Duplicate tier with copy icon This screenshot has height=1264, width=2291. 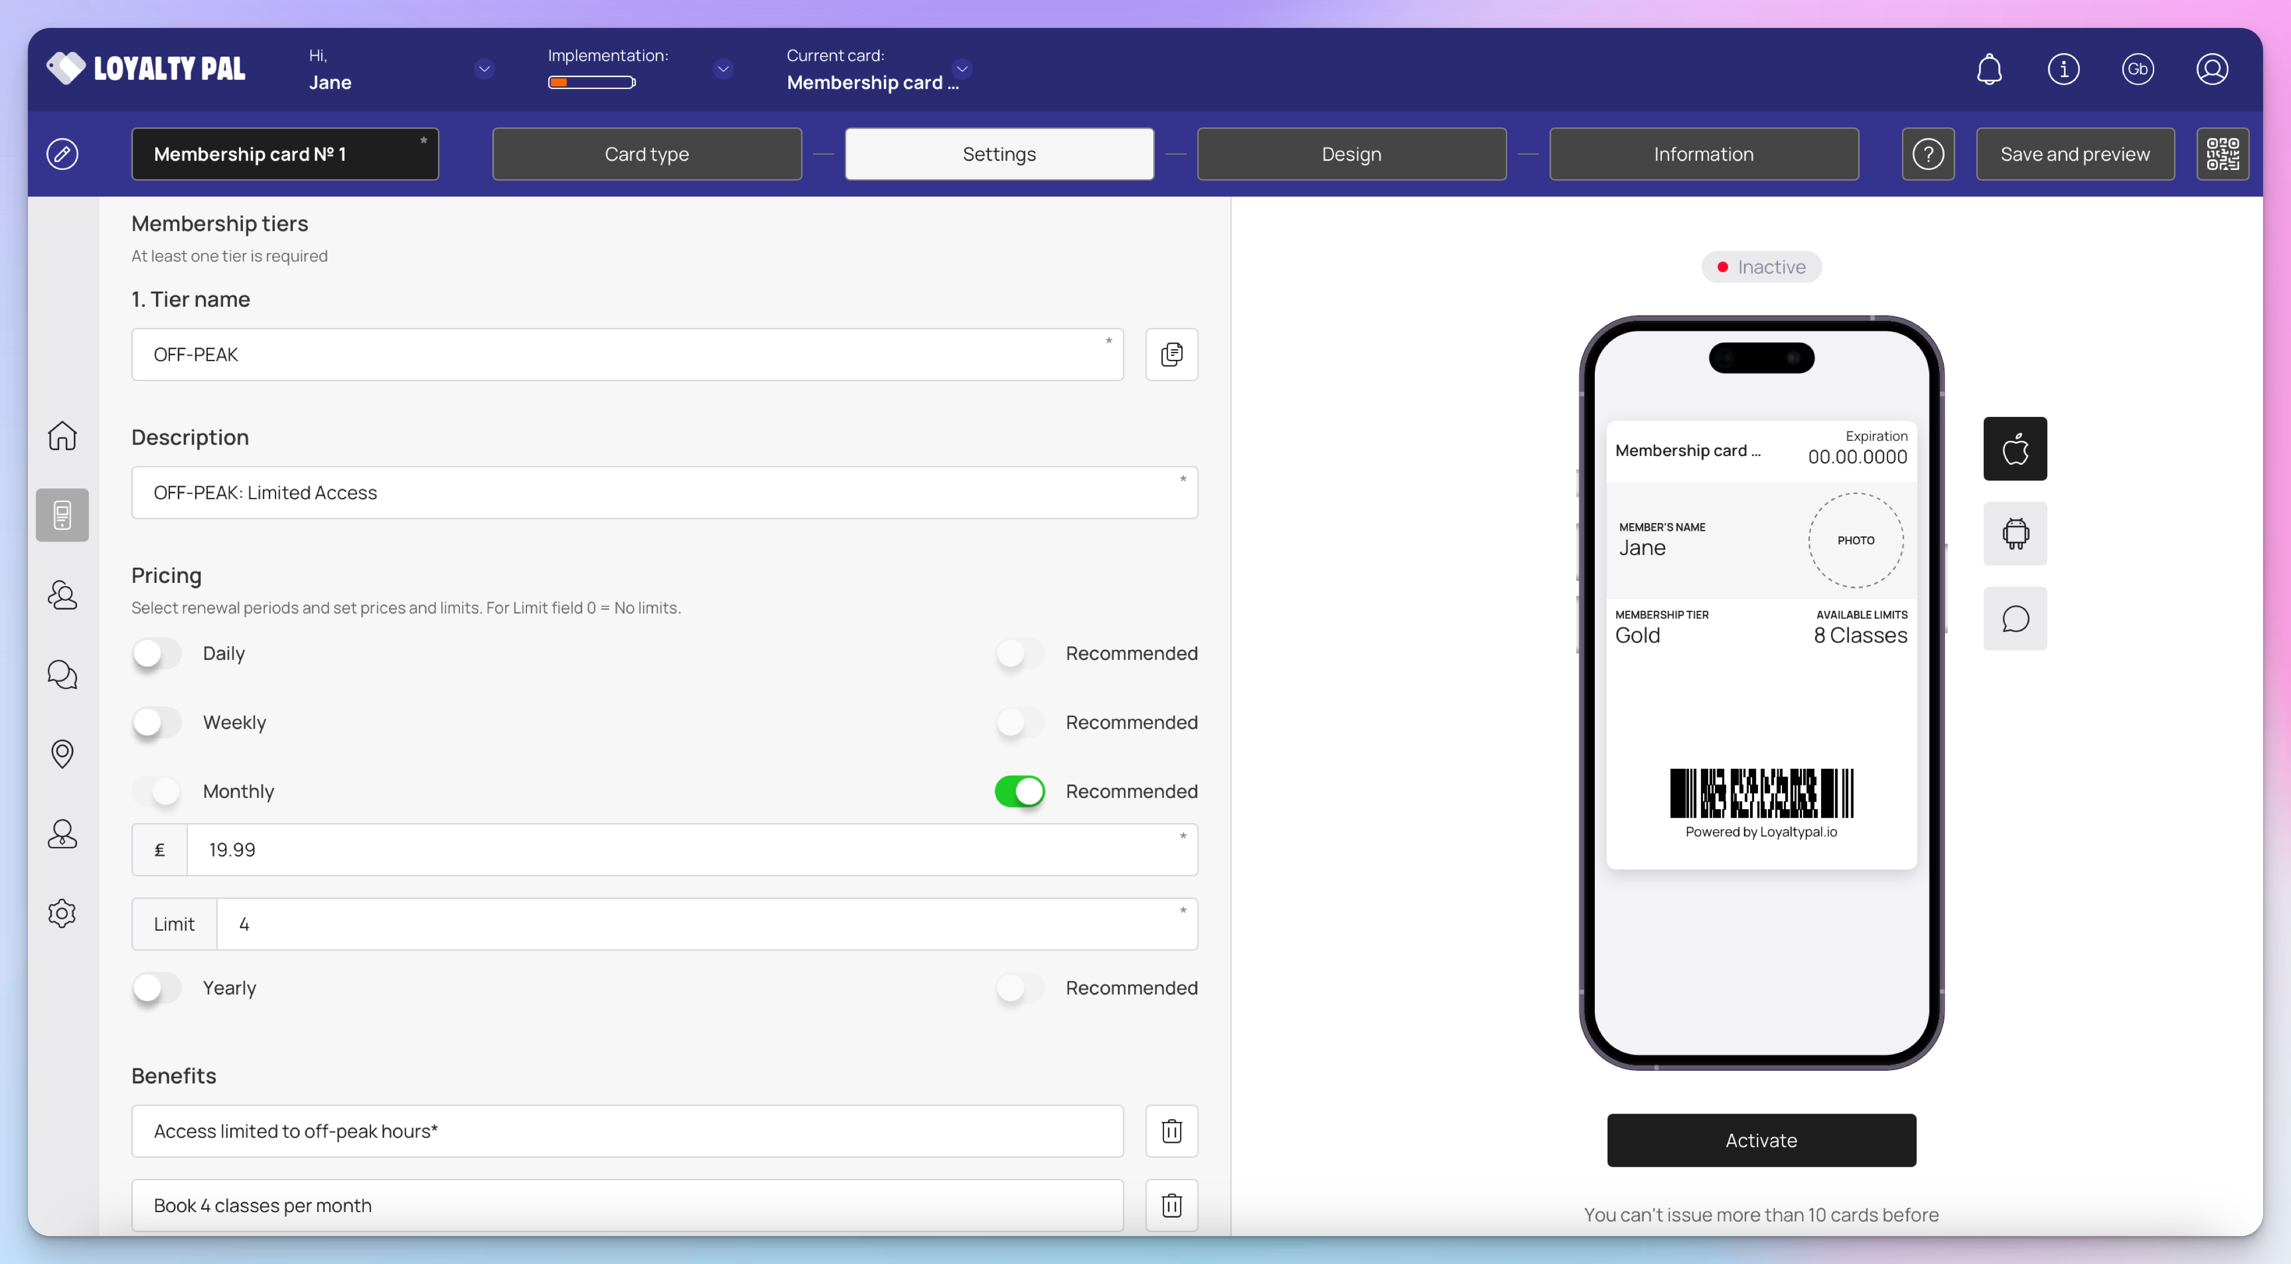click(x=1171, y=354)
